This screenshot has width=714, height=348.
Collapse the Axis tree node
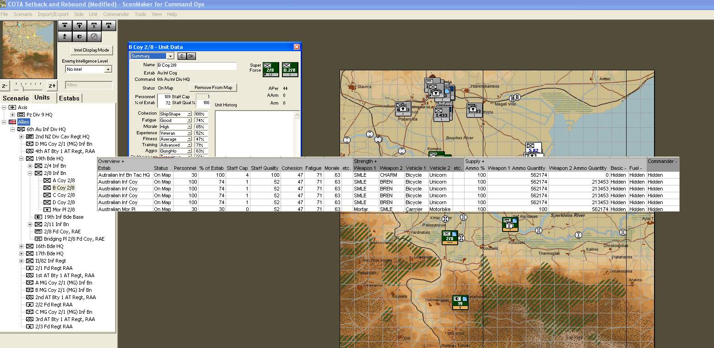click(4, 107)
